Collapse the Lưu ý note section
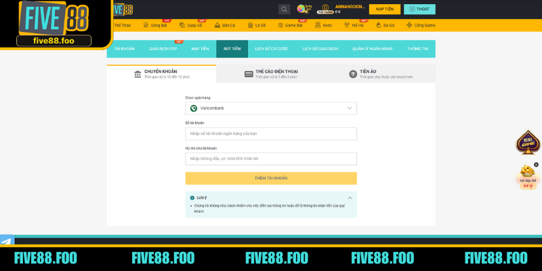The height and width of the screenshot is (271, 542). 350,197
